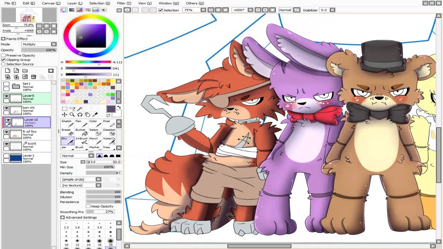The height and width of the screenshot is (249, 443).
Task: Choose the Blur tool
Action: [x=67, y=141]
